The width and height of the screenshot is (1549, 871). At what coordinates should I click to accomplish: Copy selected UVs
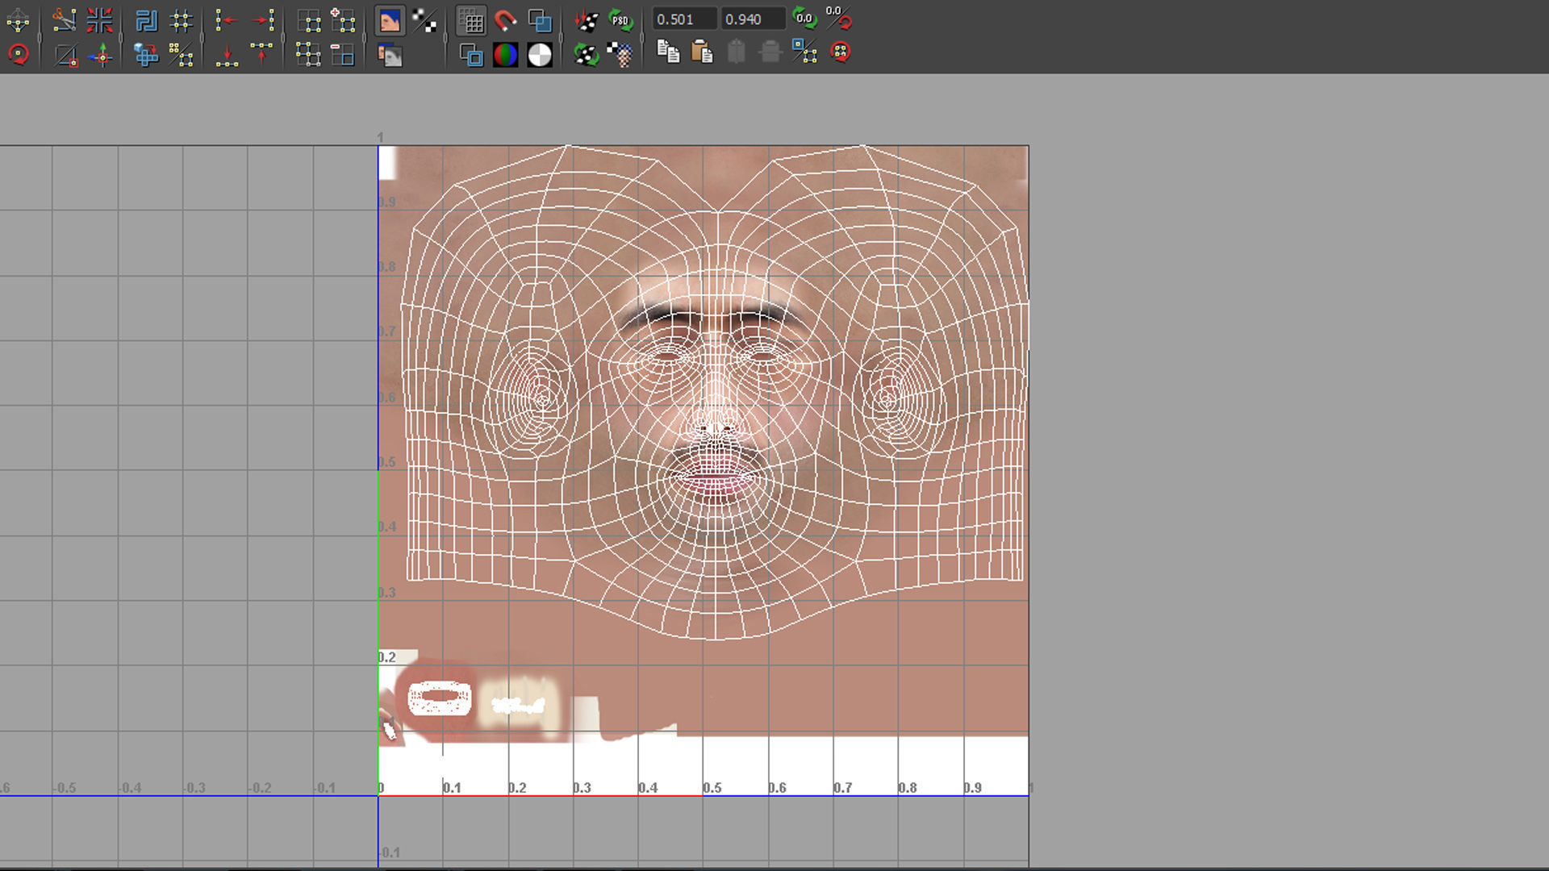coord(668,52)
